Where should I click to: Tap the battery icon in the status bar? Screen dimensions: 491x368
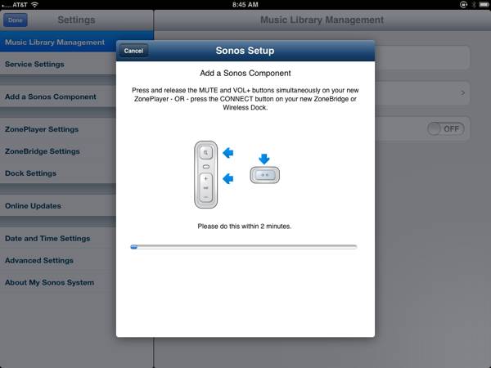484,4
